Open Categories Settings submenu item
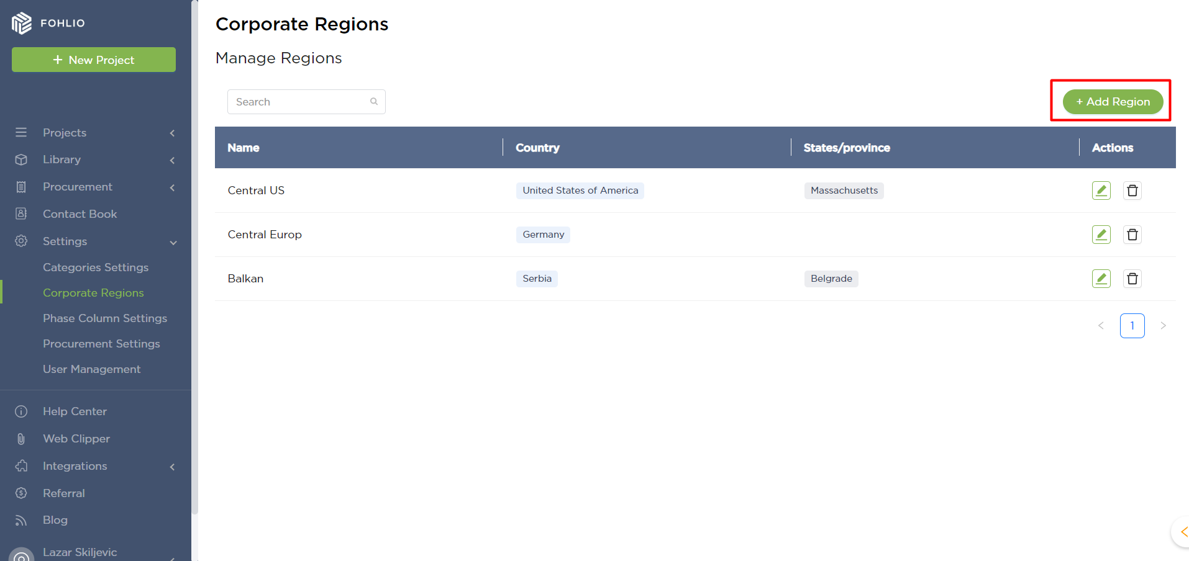 [96, 267]
